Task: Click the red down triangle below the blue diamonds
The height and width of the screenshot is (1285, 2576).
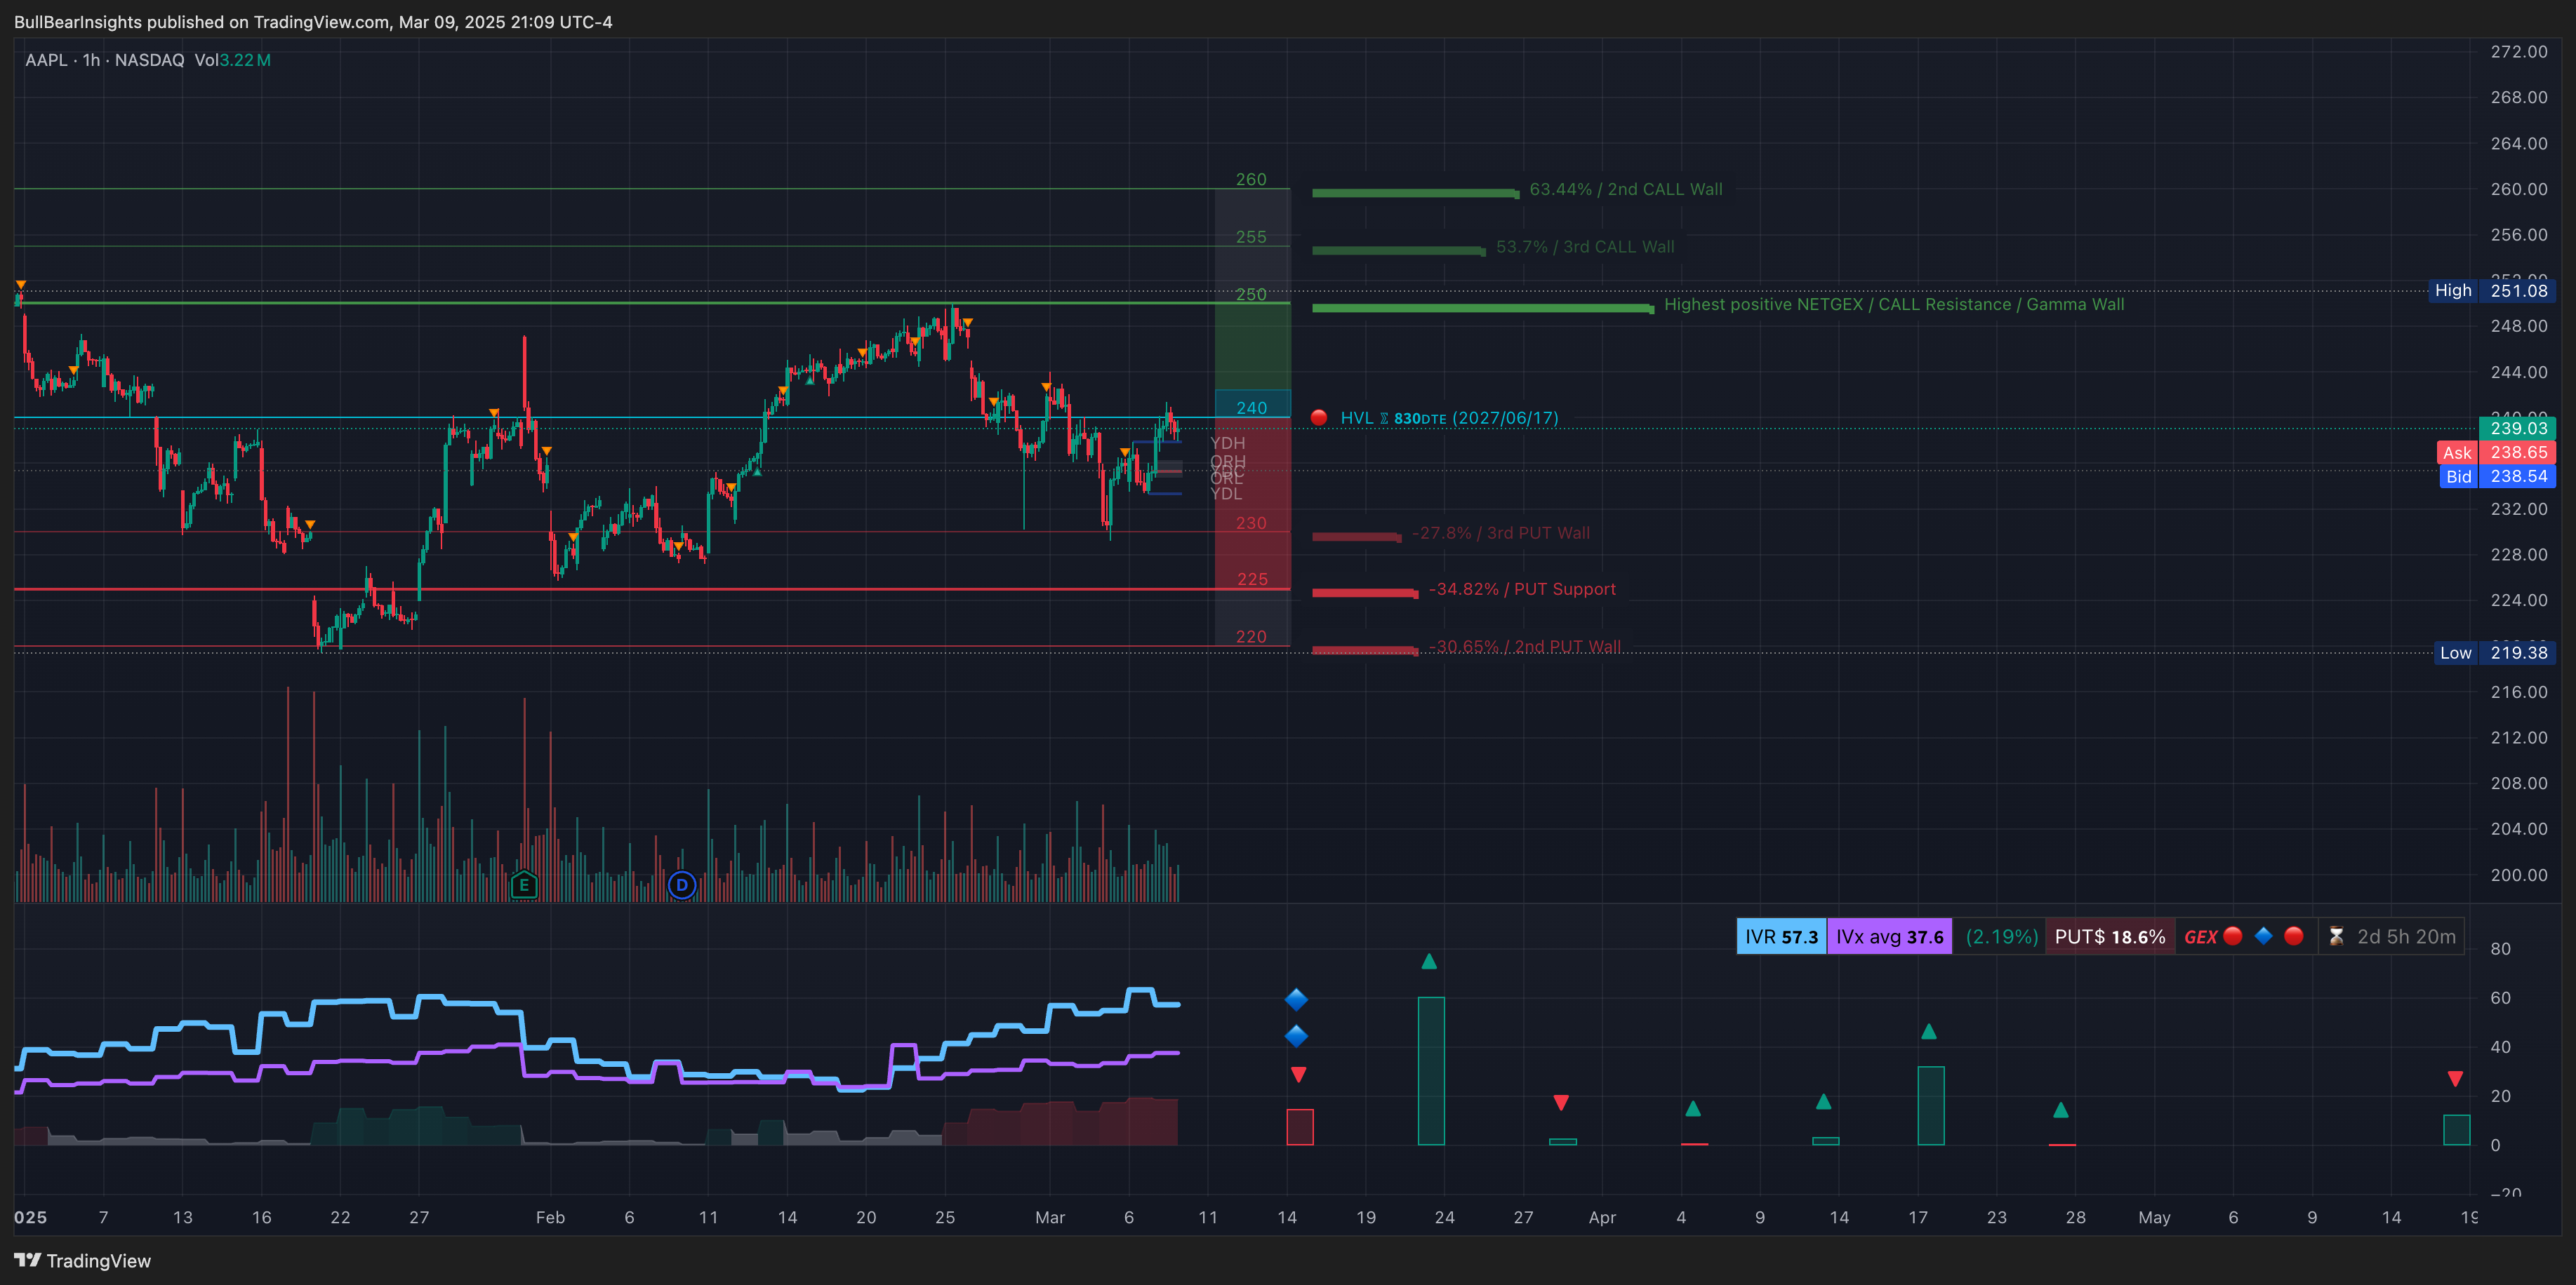Action: pyautogui.click(x=1298, y=1075)
